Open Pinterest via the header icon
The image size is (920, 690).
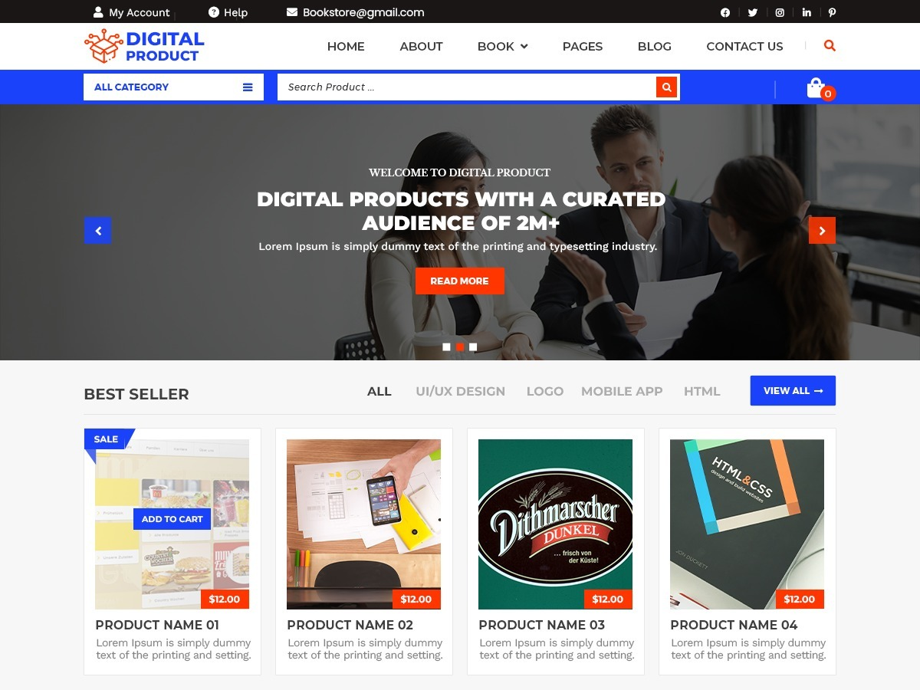(832, 12)
